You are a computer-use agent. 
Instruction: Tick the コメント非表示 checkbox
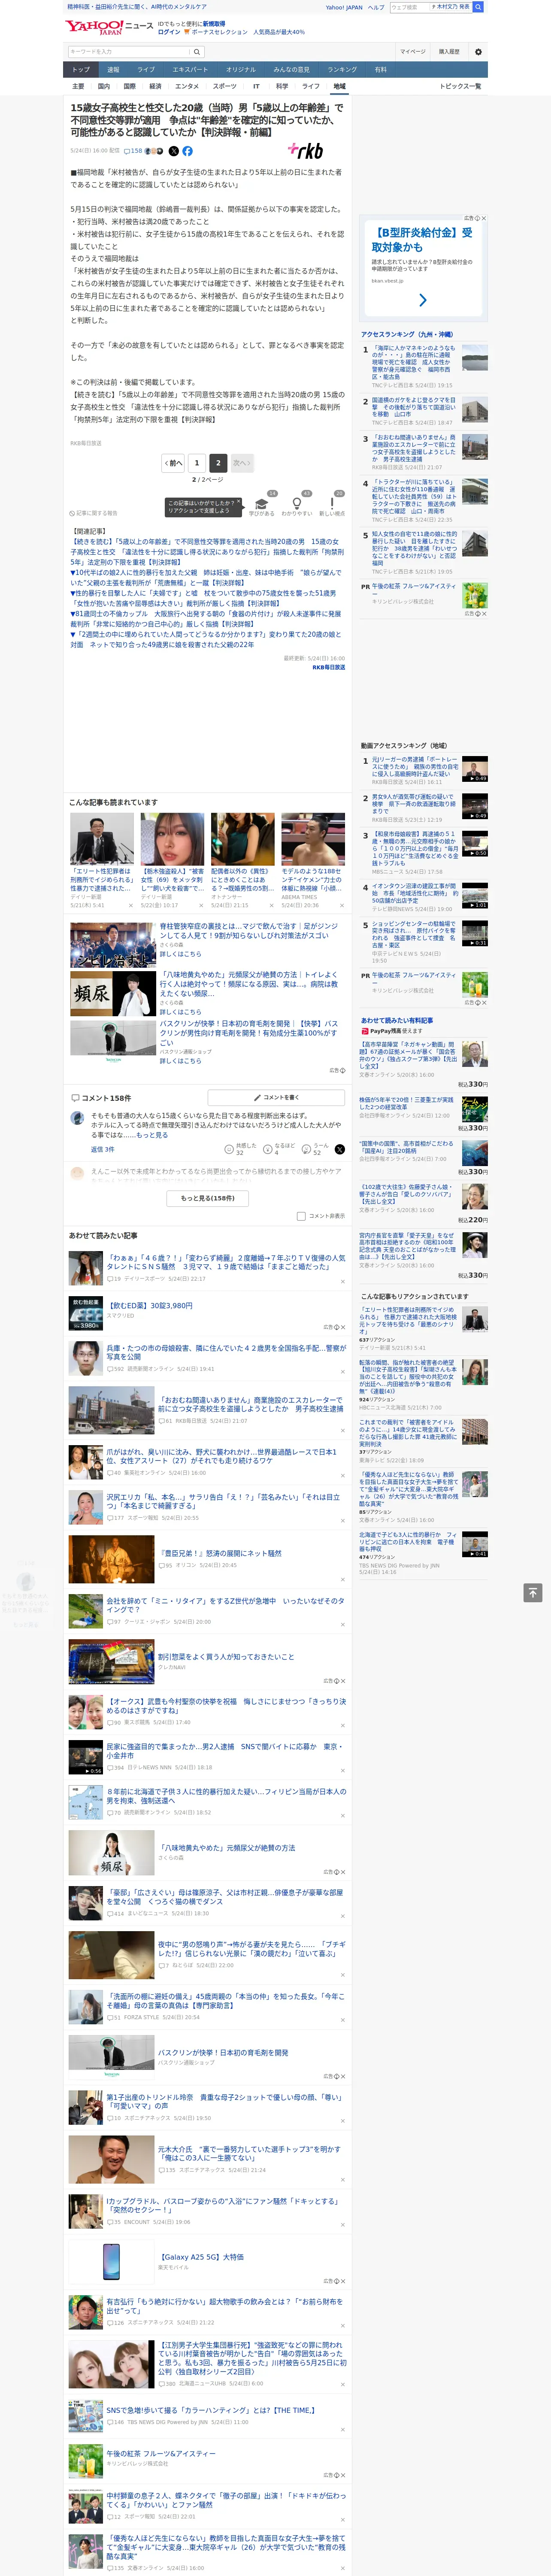301,1216
